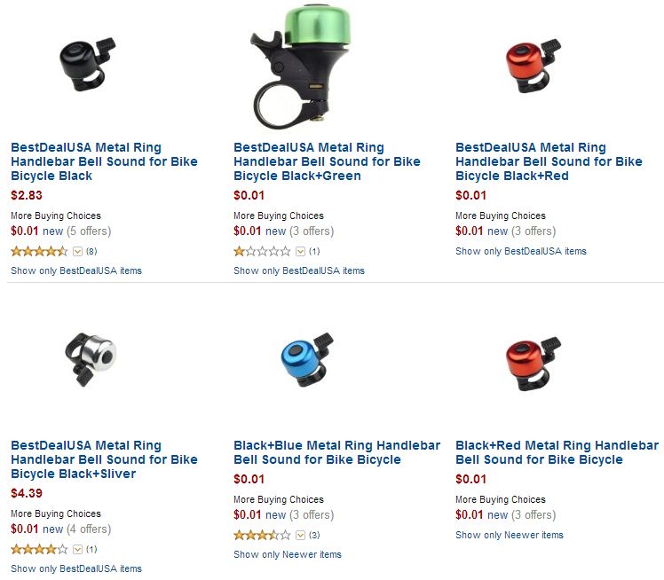Viewport: 664px width, 580px height.
Task: Expand the rating dropdown for Black+Sliver bell
Action: [77, 550]
